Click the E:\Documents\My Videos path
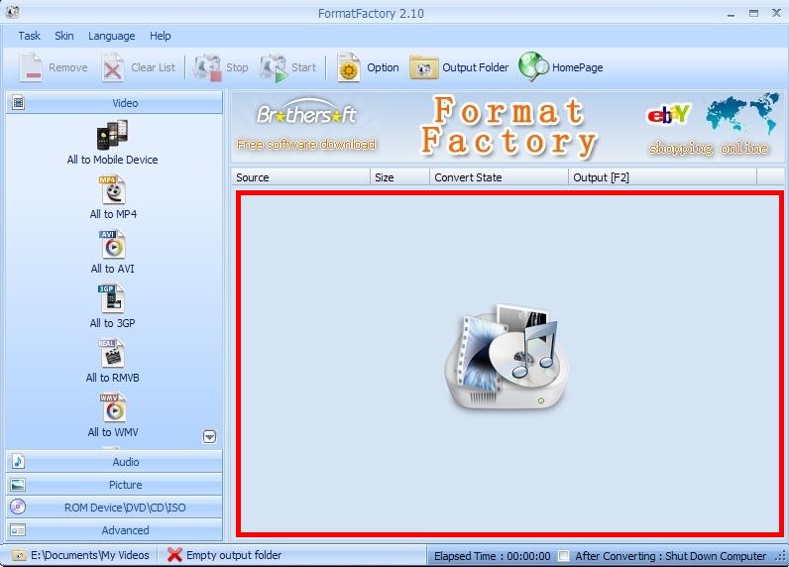 click(x=90, y=555)
